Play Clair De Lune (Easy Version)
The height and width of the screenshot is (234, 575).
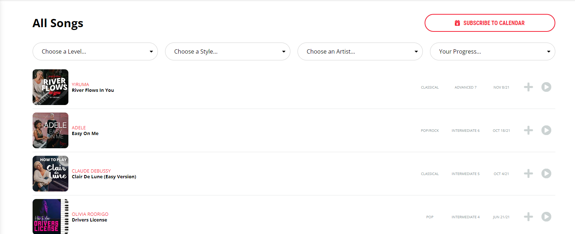click(546, 174)
